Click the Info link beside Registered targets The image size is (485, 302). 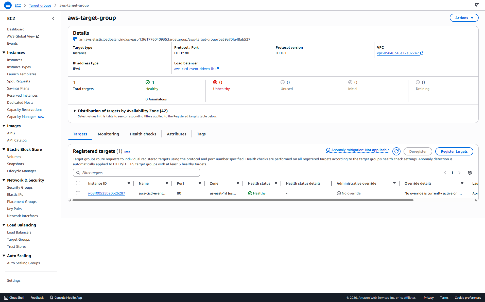(x=127, y=152)
